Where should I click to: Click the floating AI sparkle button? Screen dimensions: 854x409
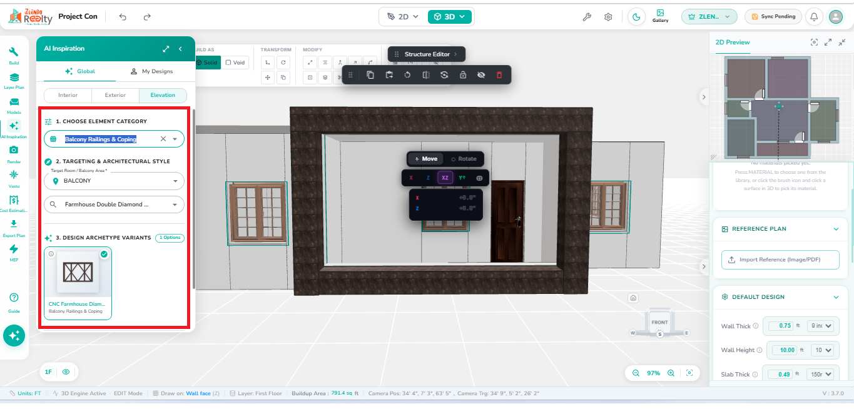(x=14, y=336)
